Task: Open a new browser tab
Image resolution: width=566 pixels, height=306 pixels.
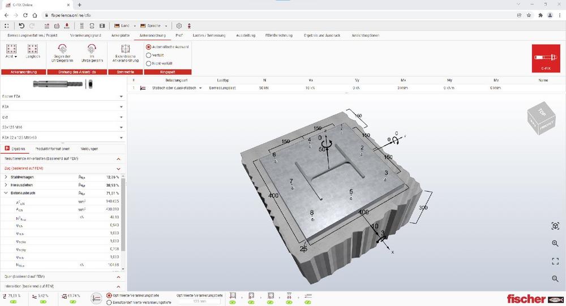Action: pos(79,5)
